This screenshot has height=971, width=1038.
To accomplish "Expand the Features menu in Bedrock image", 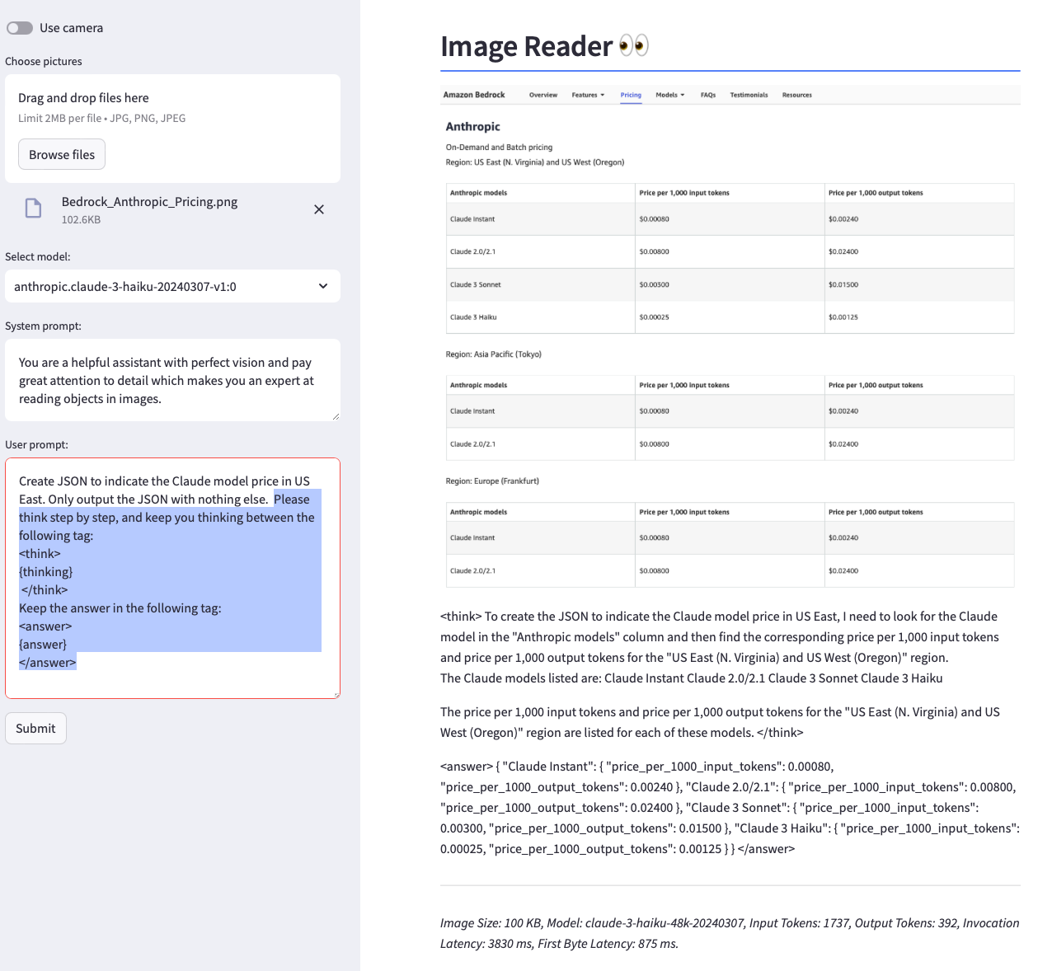I will pyautogui.click(x=588, y=95).
